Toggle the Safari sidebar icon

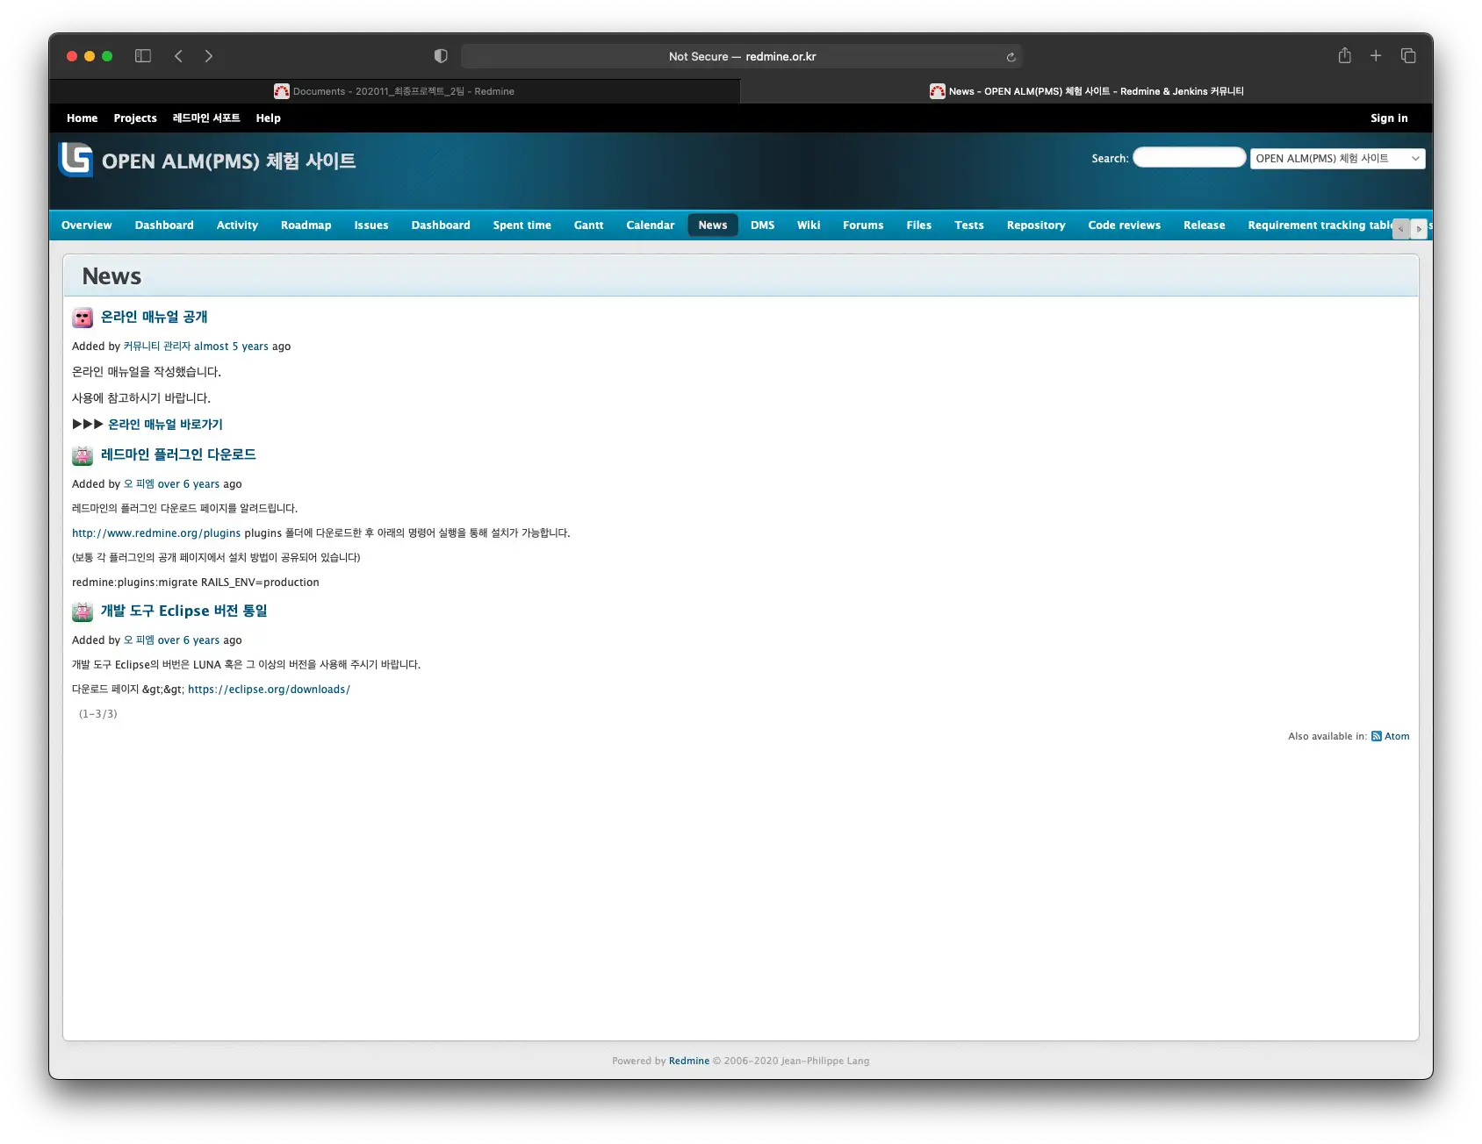143,56
